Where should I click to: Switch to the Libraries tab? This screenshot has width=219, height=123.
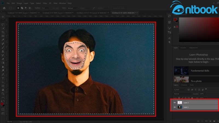183,48
